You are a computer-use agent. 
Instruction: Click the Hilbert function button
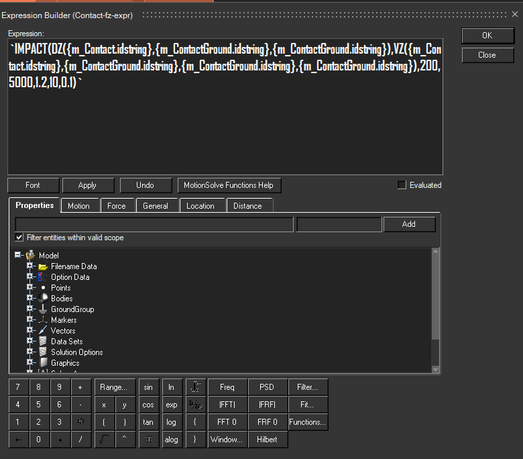click(x=268, y=440)
